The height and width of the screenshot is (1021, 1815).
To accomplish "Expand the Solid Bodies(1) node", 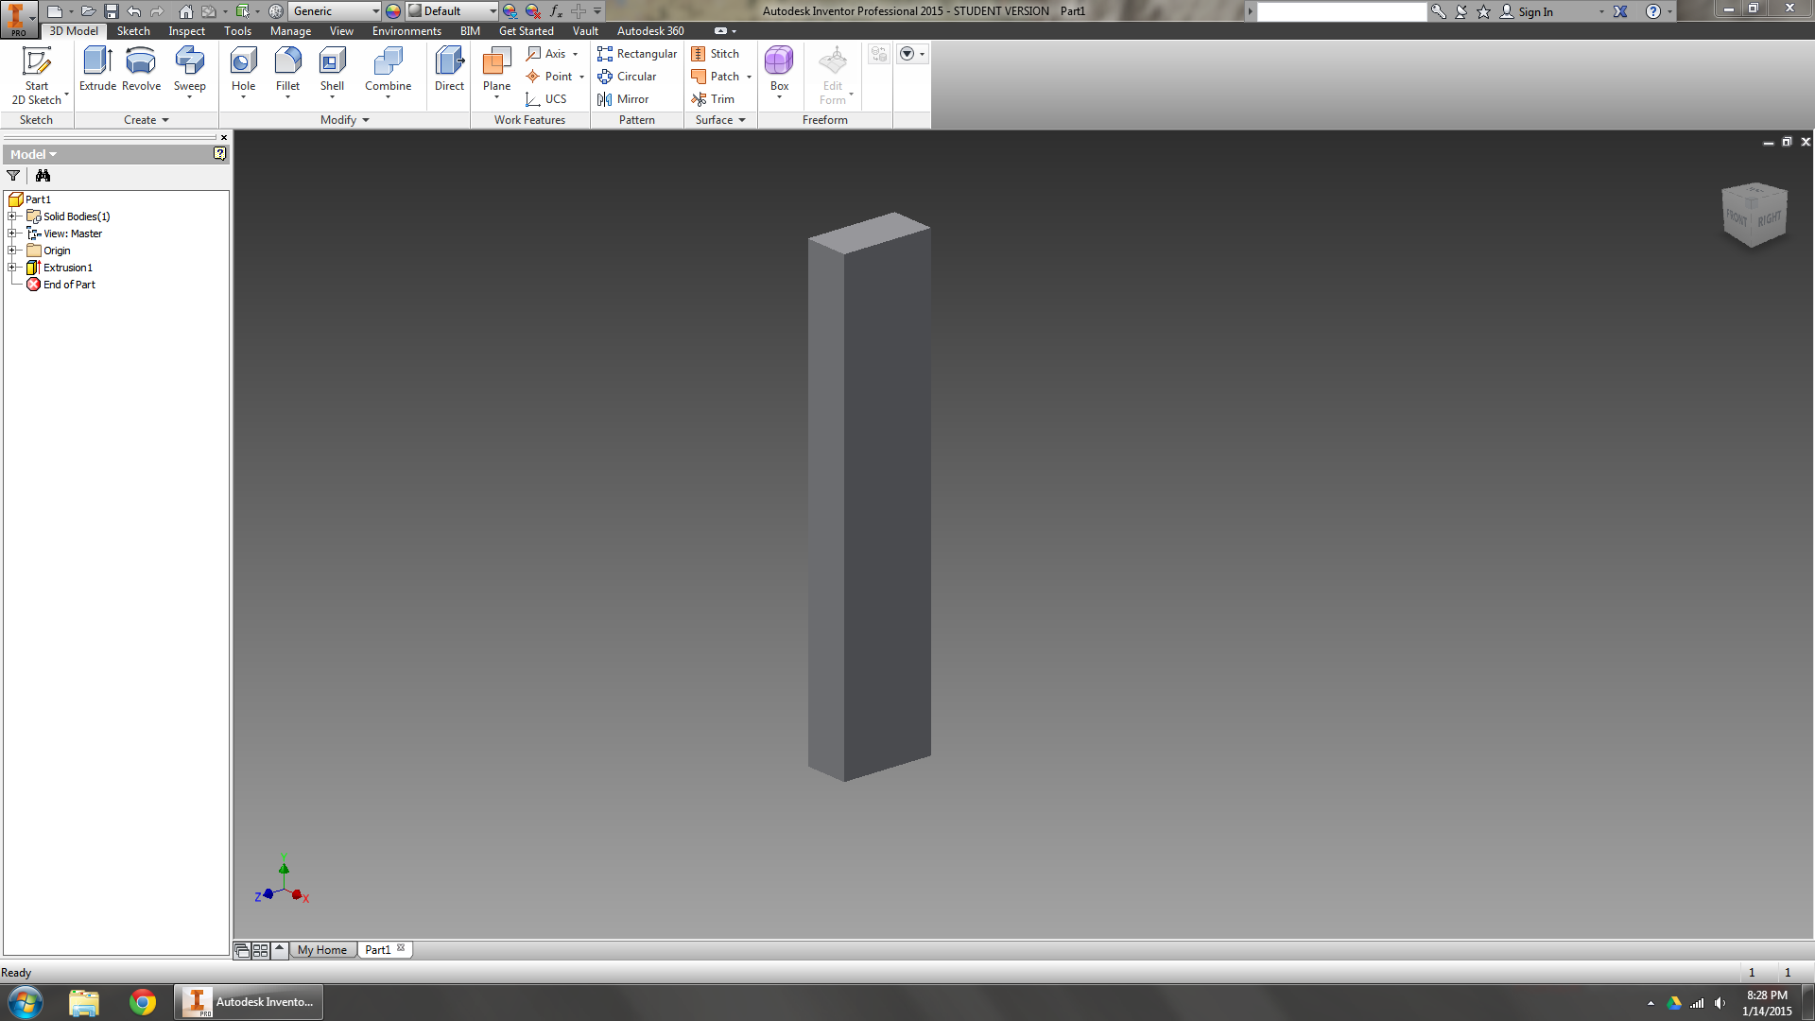I will point(13,216).
